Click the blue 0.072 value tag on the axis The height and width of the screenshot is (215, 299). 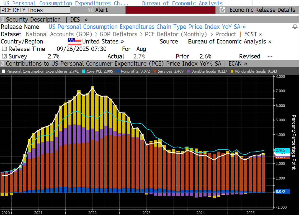point(282,191)
